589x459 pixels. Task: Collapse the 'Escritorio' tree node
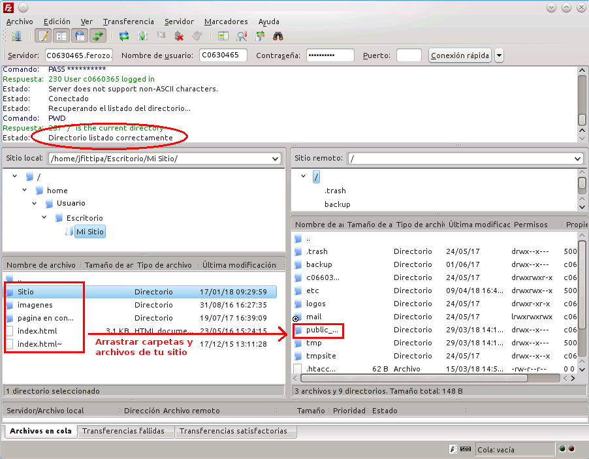[x=44, y=217]
